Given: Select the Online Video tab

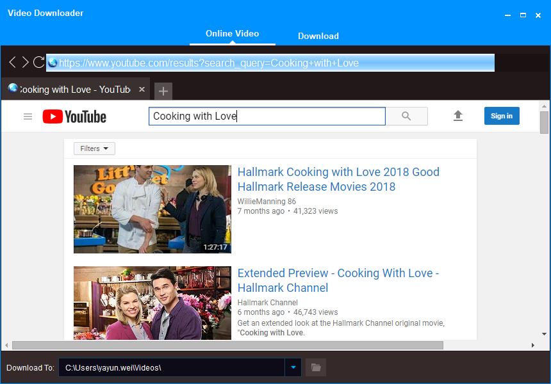Looking at the screenshot, I should [233, 34].
